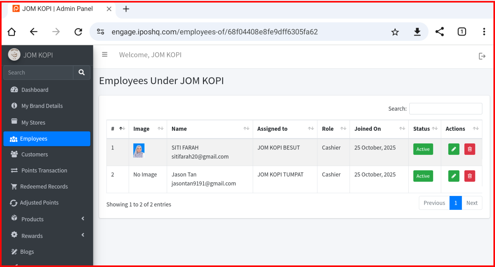Expand the Products submenu in the sidebar
This screenshot has width=495, height=267.
click(x=47, y=219)
